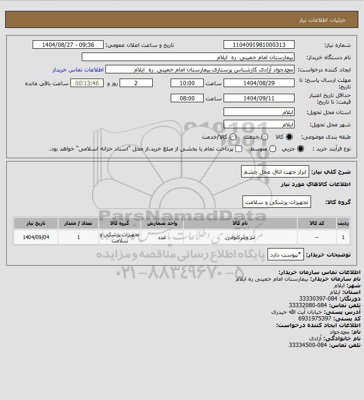The width and height of the screenshot is (364, 400).
Task: Click the public announcement date field
Action: (x=68, y=44)
